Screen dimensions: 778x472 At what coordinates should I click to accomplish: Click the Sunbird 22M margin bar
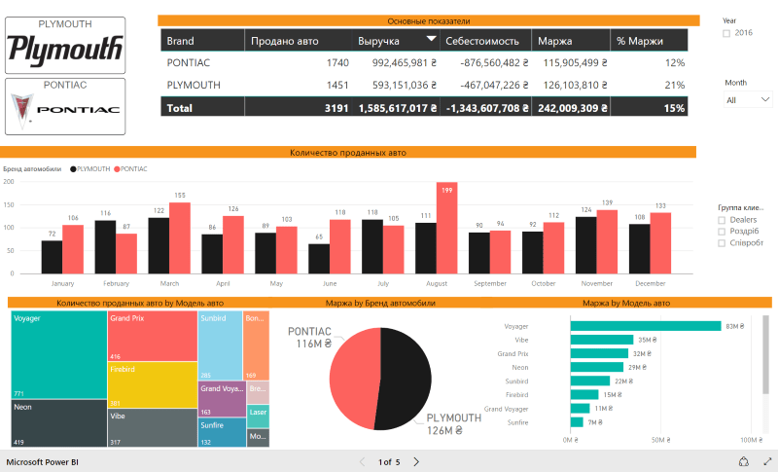pos(590,381)
